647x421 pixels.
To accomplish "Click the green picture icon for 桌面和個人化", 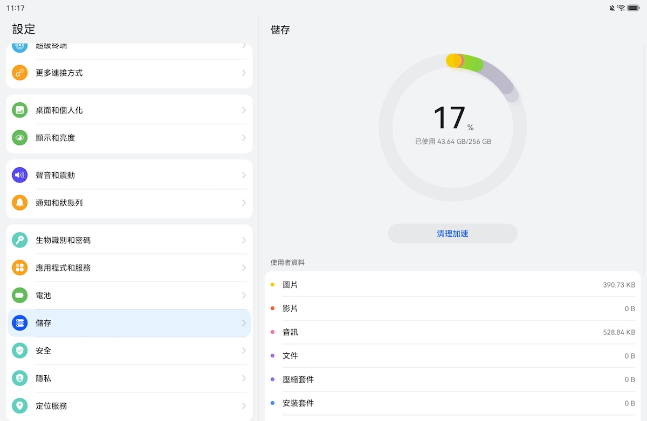I will point(20,110).
